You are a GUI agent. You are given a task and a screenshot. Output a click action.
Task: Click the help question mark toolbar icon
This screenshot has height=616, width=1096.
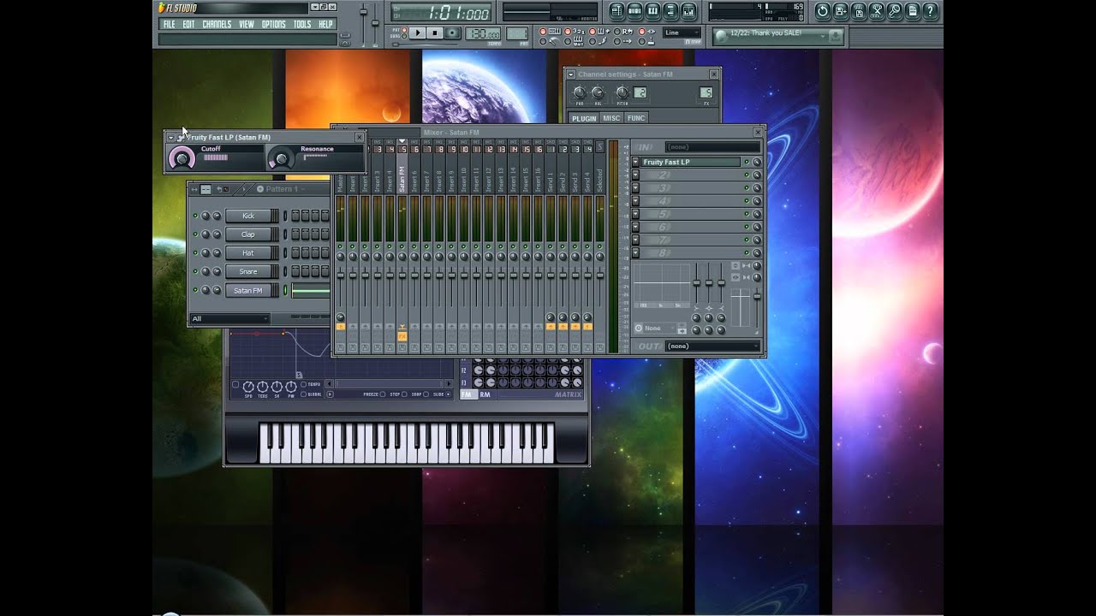click(x=931, y=11)
